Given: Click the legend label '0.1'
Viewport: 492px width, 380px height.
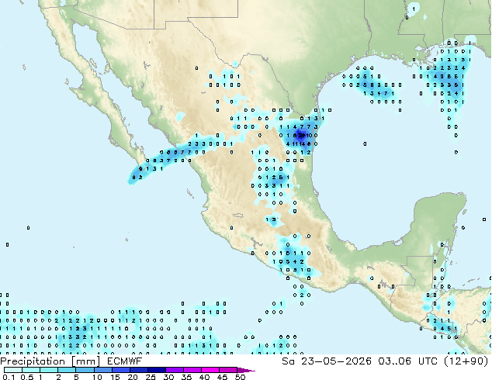Looking at the screenshot, I should [x=9, y=377].
